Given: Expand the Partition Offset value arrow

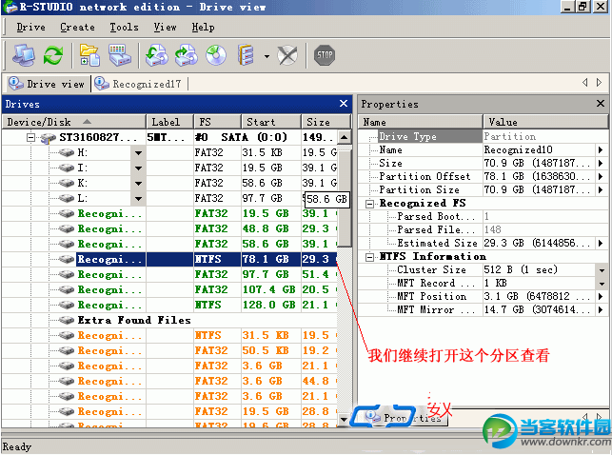Looking at the screenshot, I should (x=601, y=176).
